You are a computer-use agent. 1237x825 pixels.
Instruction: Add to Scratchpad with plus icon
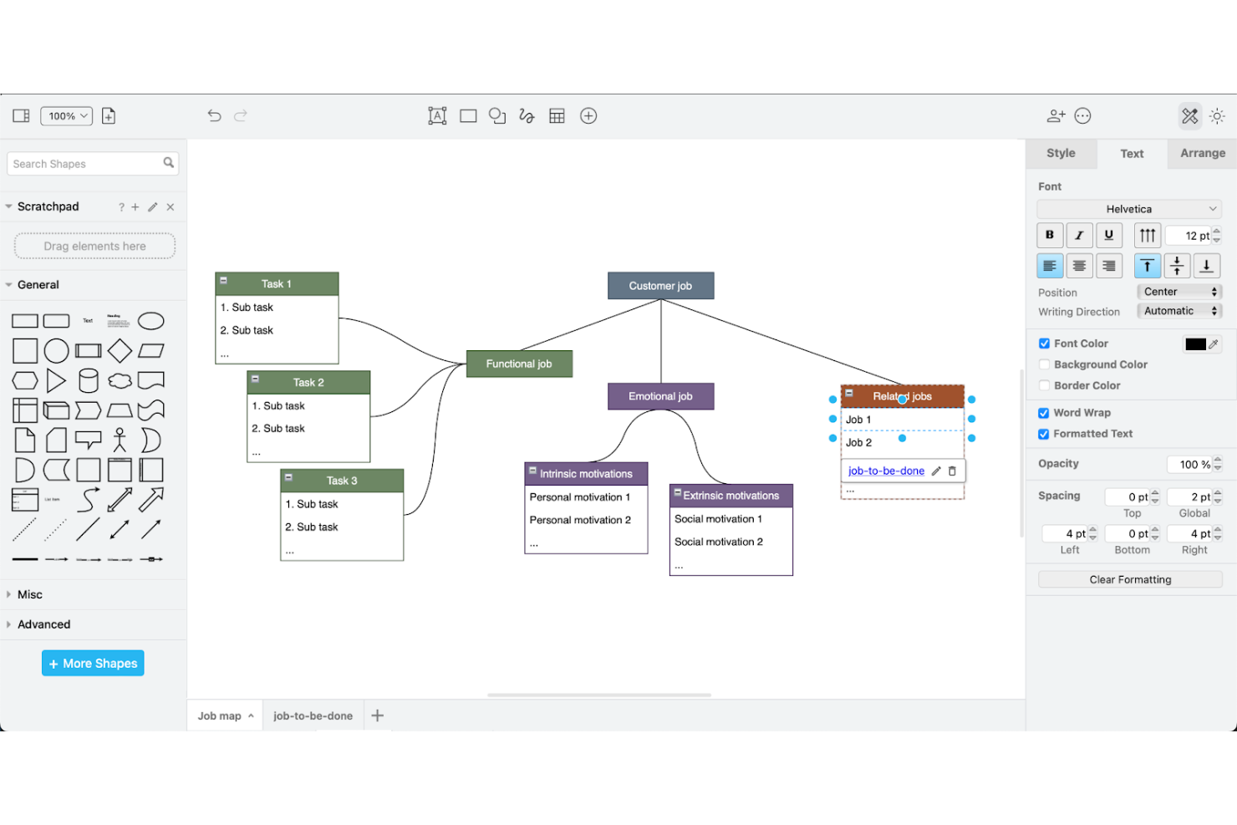[135, 207]
